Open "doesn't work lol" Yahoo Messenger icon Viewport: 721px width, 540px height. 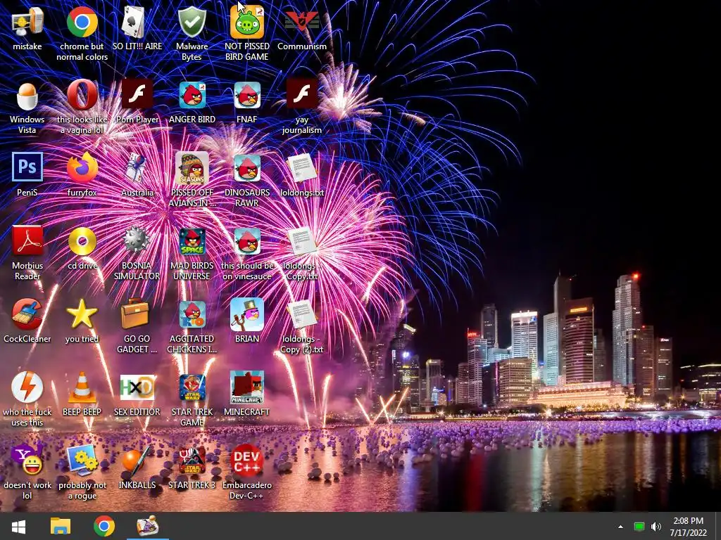click(27, 460)
